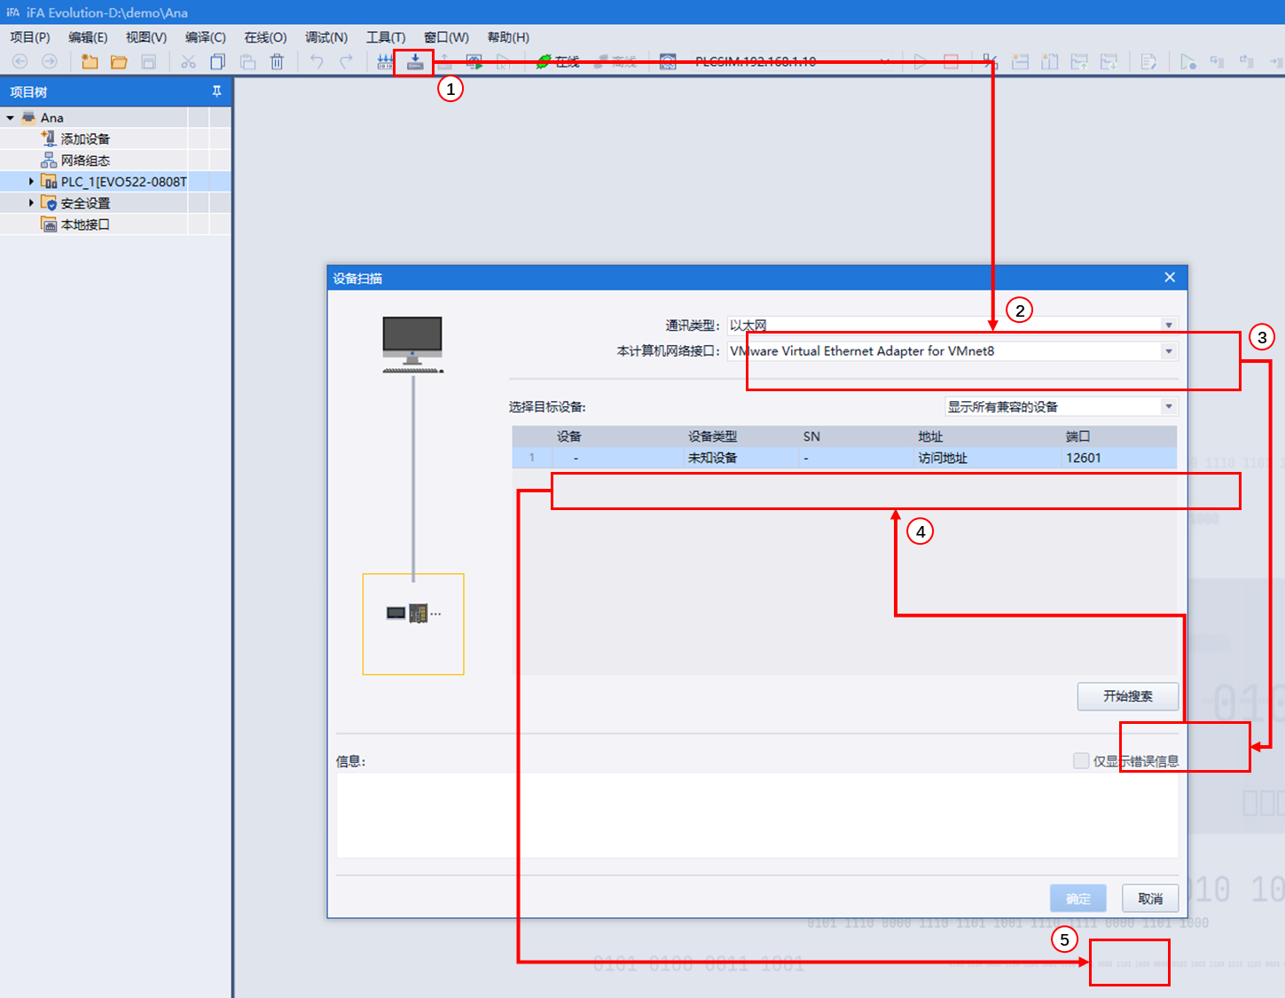The height and width of the screenshot is (998, 1285).
Task: Click the 开始搜索 start search button
Action: [x=1127, y=696]
